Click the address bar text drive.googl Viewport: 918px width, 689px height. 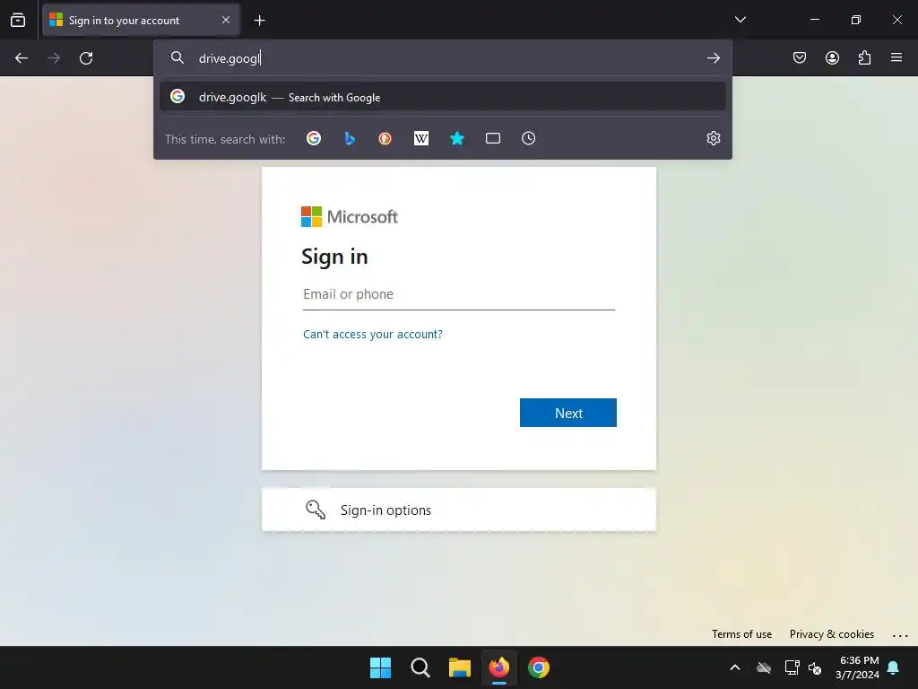[229, 58]
